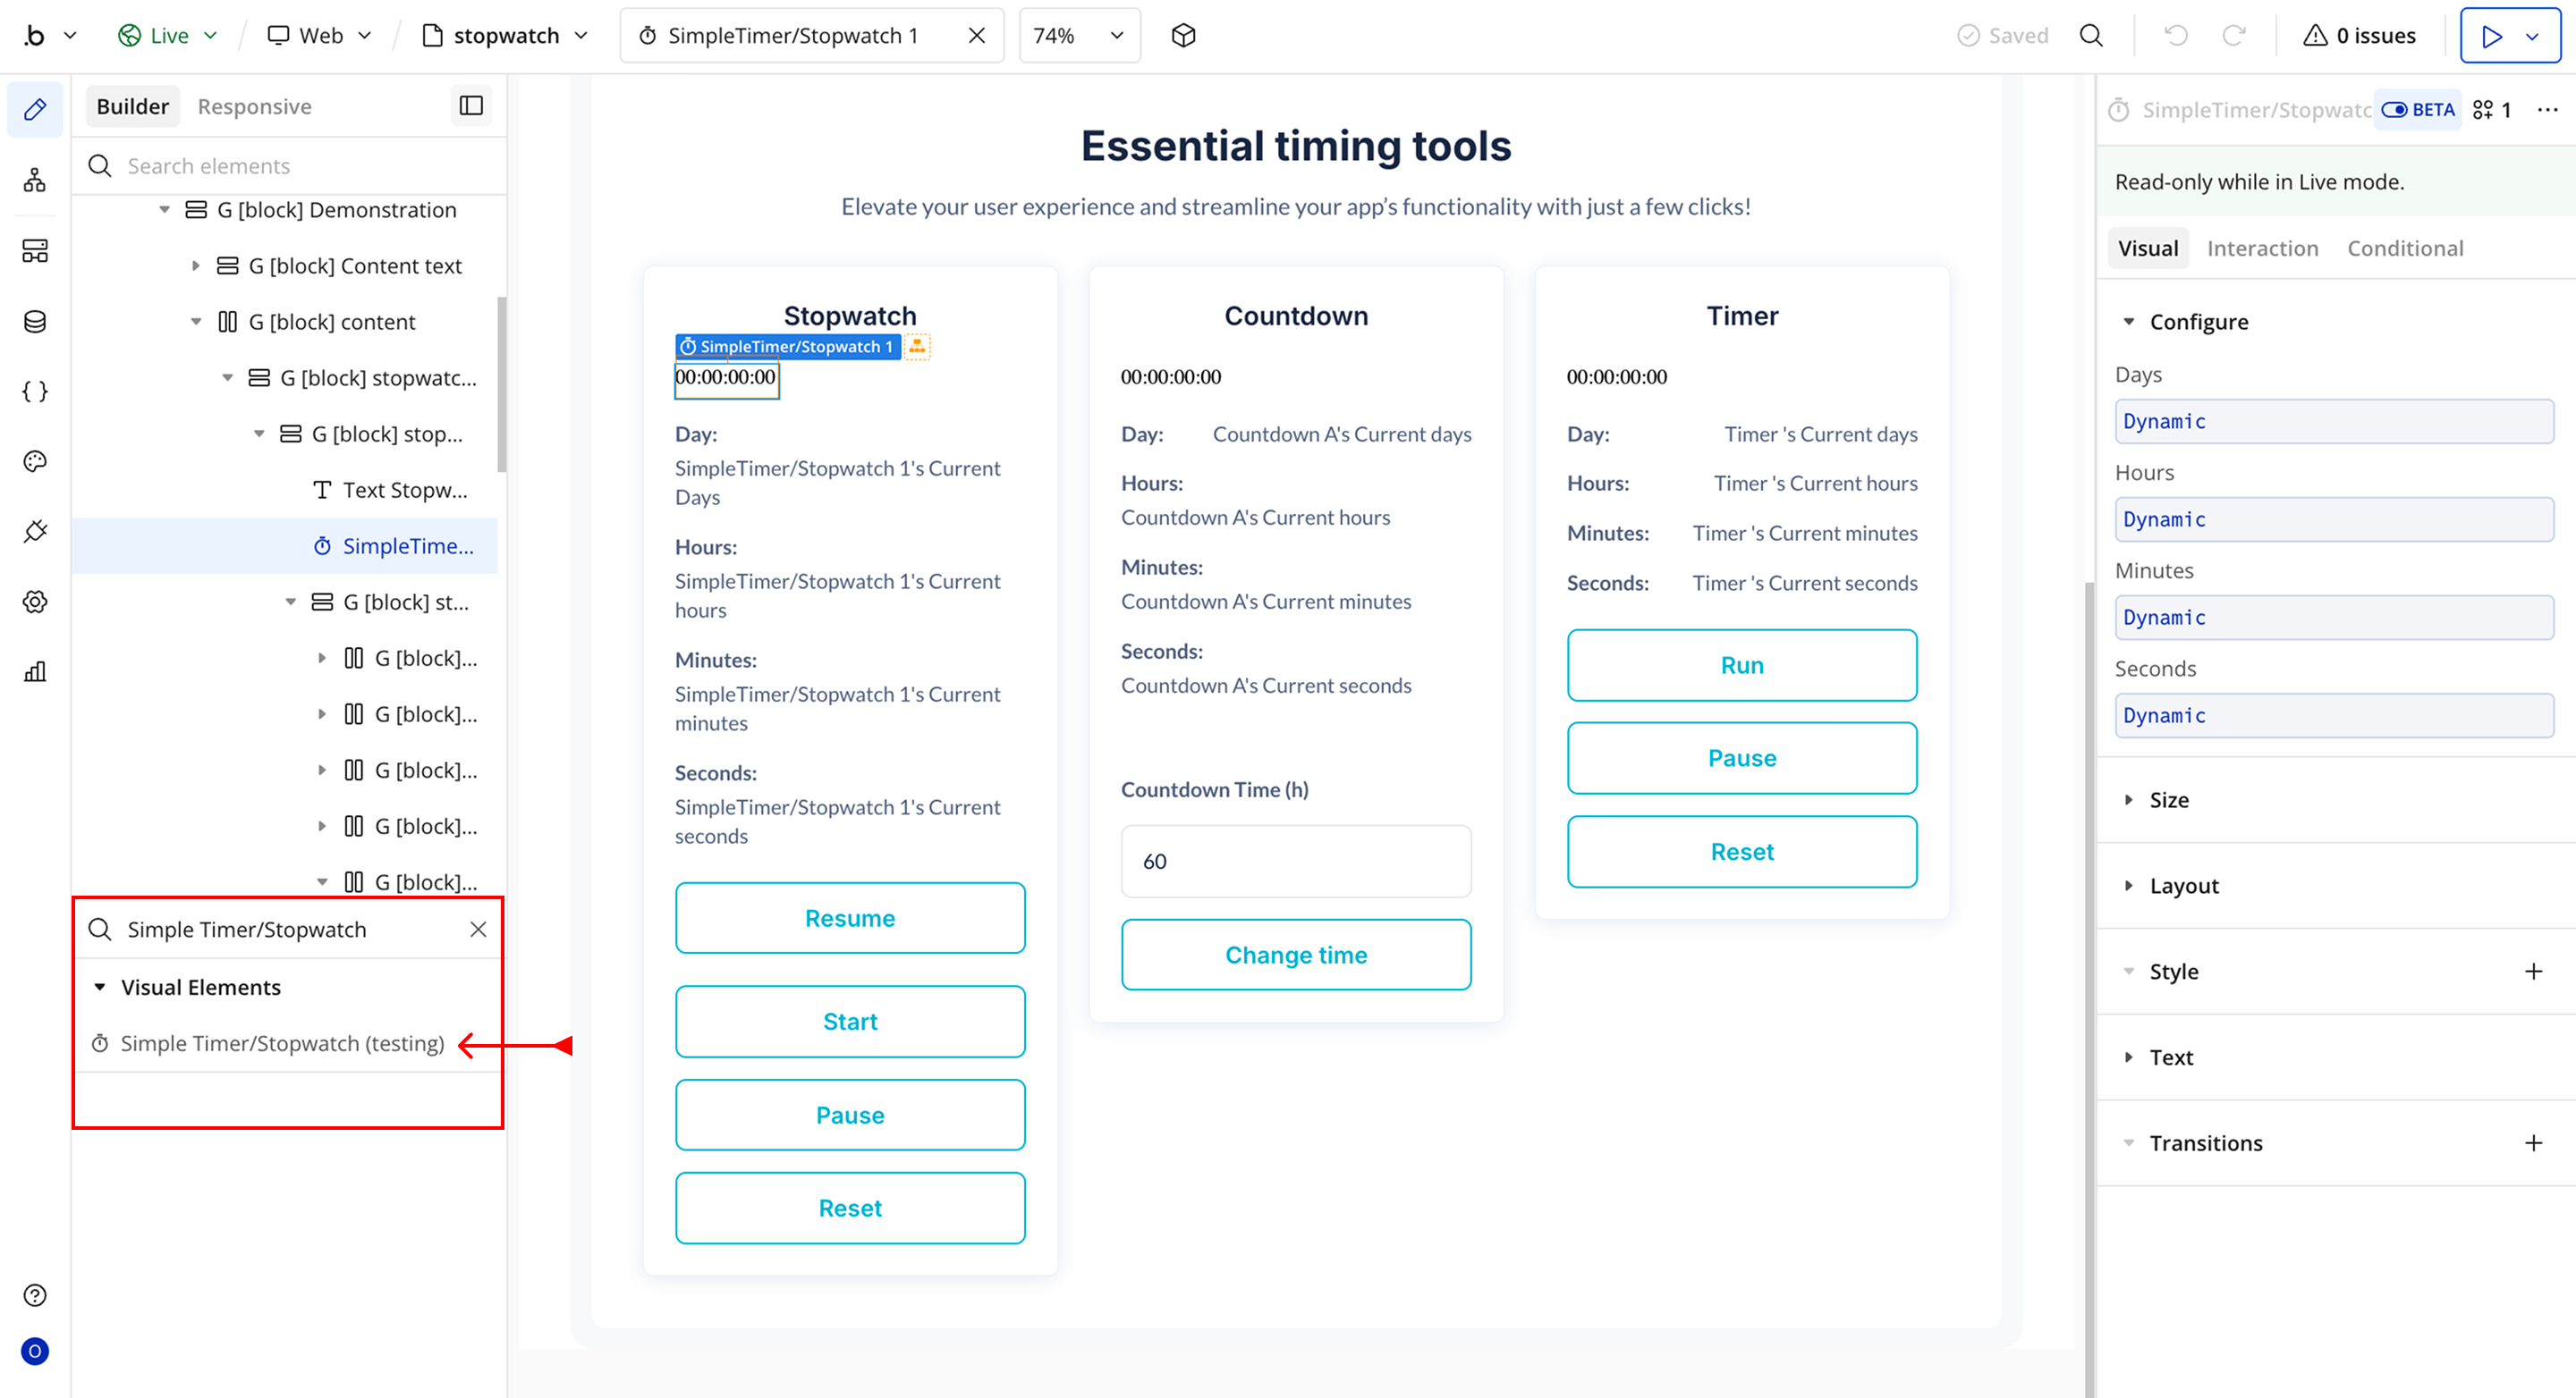Open the Data tab database icon
Screen dimensions: 2576x1398
(x=35, y=322)
